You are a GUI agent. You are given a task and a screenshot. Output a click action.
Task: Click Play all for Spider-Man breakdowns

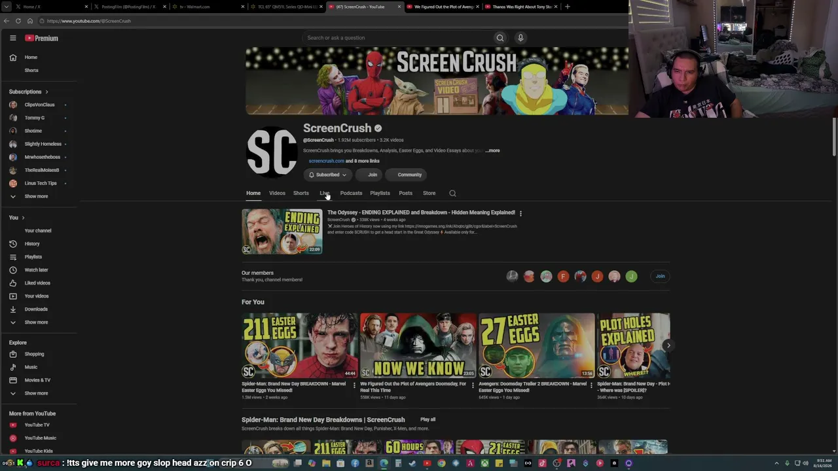[x=428, y=419]
